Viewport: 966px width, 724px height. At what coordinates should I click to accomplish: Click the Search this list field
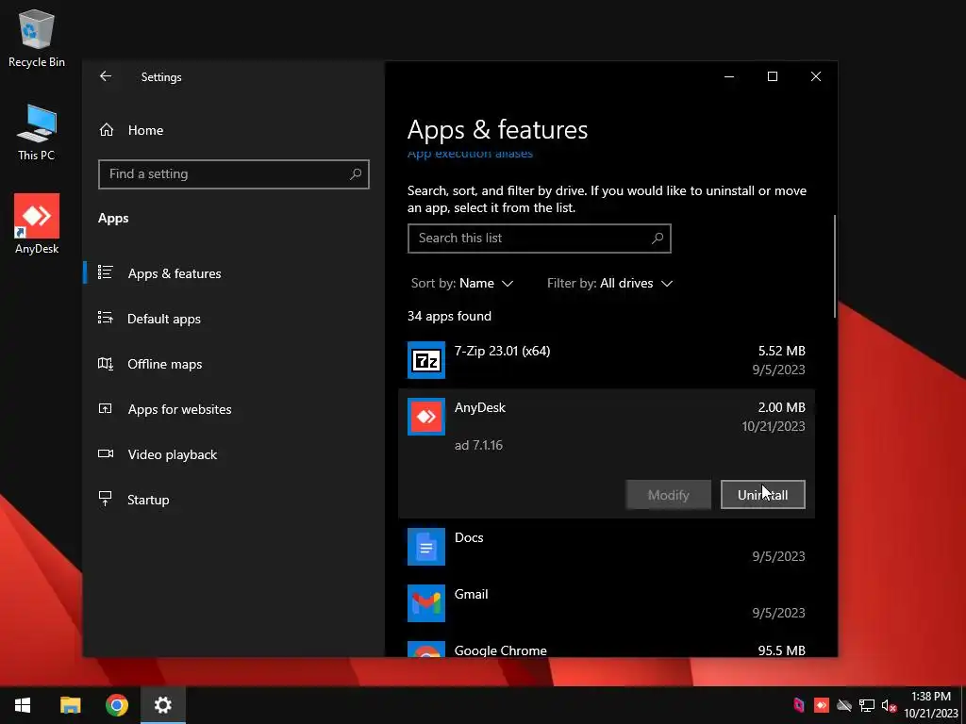click(539, 239)
